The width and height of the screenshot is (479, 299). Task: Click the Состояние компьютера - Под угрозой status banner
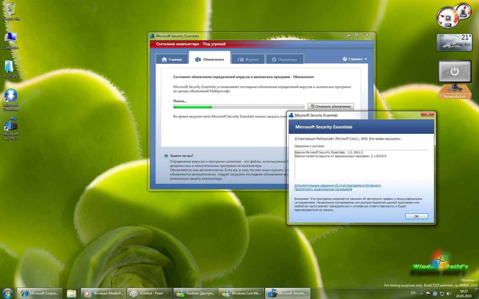(x=262, y=44)
